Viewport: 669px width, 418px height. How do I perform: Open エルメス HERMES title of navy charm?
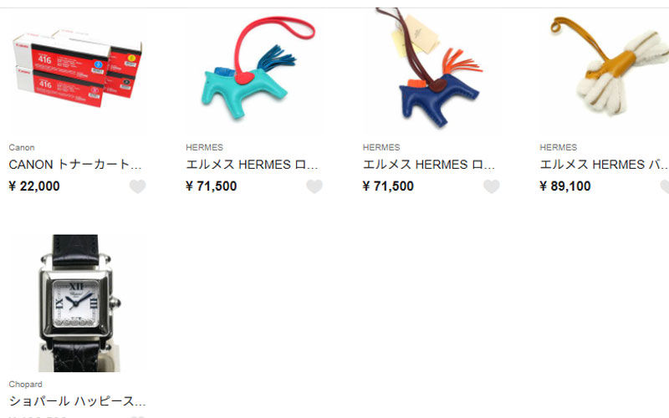[429, 165]
